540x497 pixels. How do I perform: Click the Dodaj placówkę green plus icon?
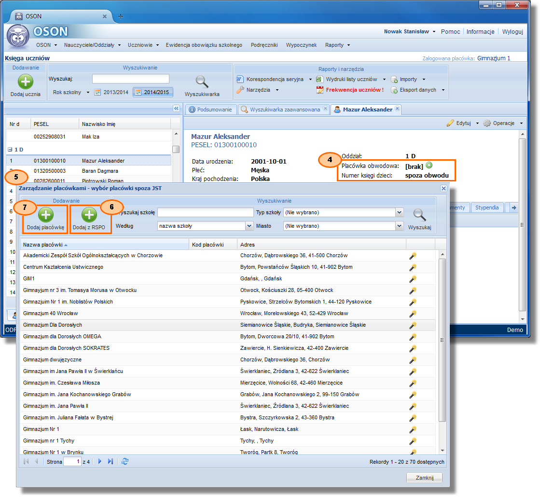coord(45,215)
